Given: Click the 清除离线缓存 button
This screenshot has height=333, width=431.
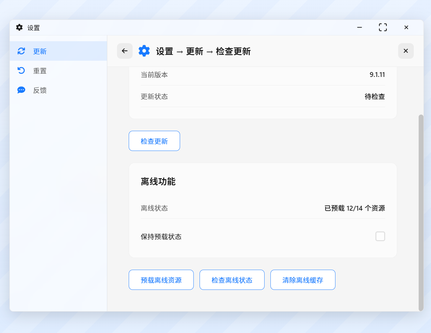Looking at the screenshot, I should click(x=303, y=280).
